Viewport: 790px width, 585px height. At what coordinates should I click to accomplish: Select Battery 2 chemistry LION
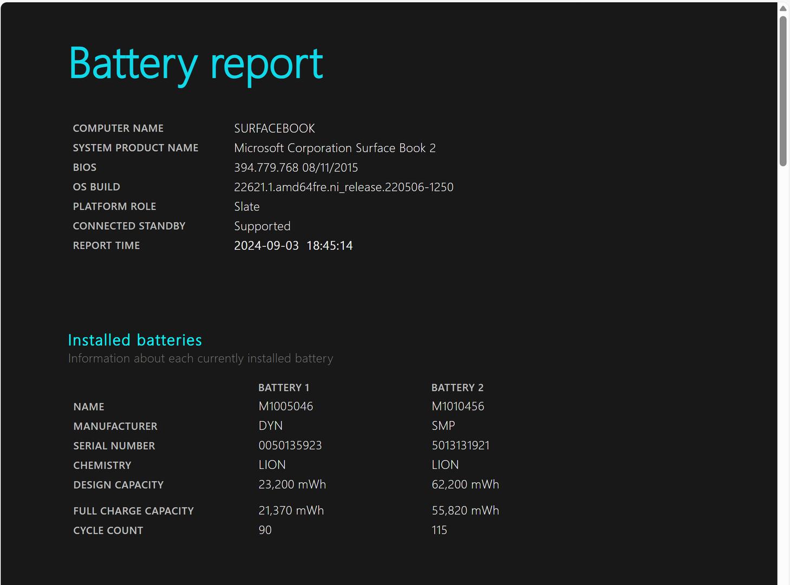[445, 465]
